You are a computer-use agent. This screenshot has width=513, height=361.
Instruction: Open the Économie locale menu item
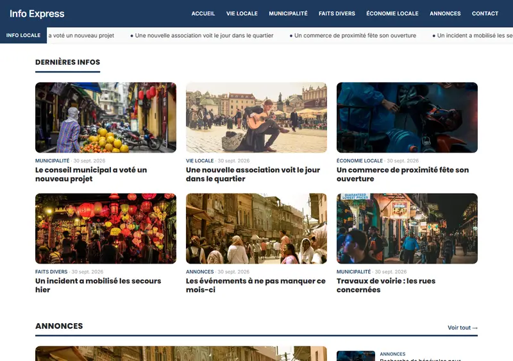point(392,13)
